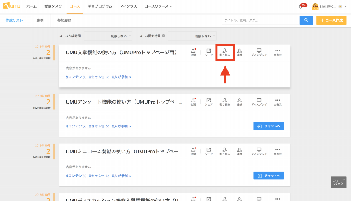Open 学習プログラム in the top menu
Image resolution: width=351 pixels, height=201 pixels.
[100, 6]
